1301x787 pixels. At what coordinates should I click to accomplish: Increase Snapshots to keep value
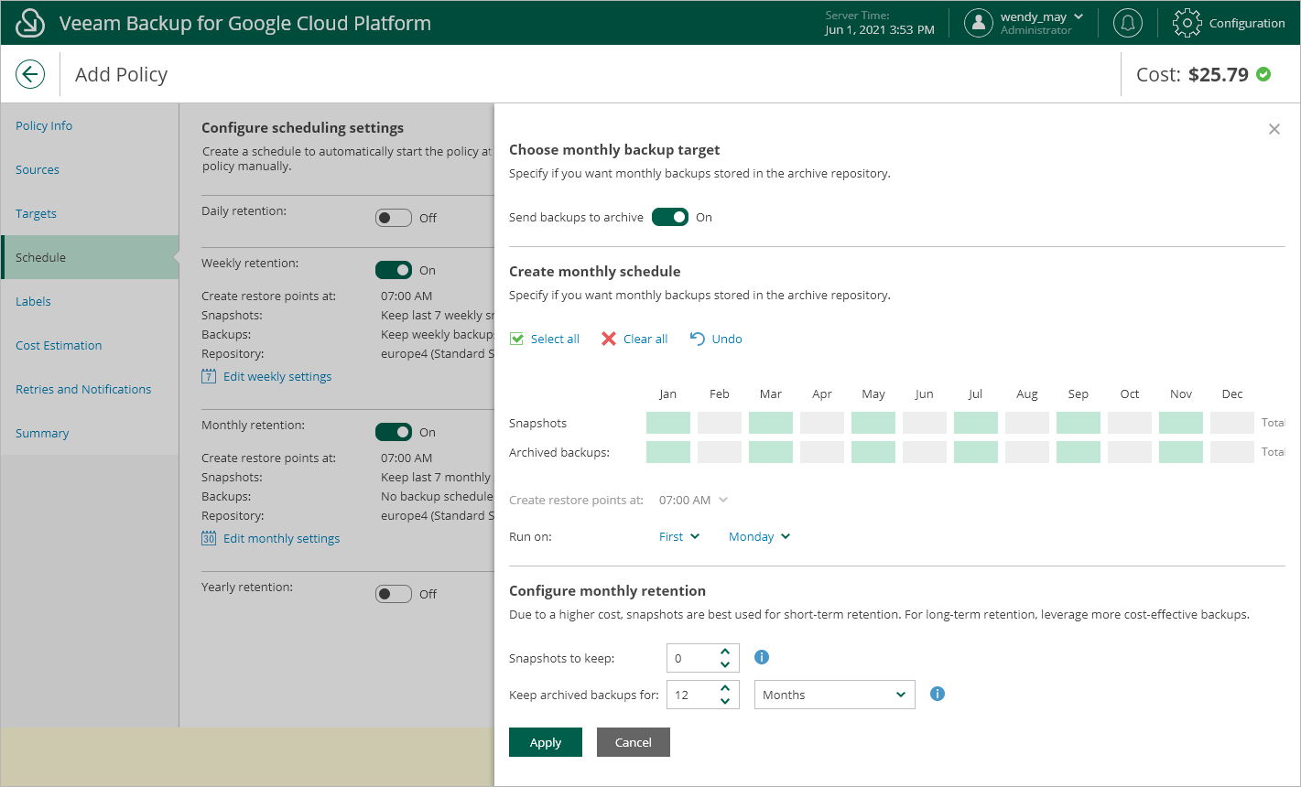tap(725, 652)
